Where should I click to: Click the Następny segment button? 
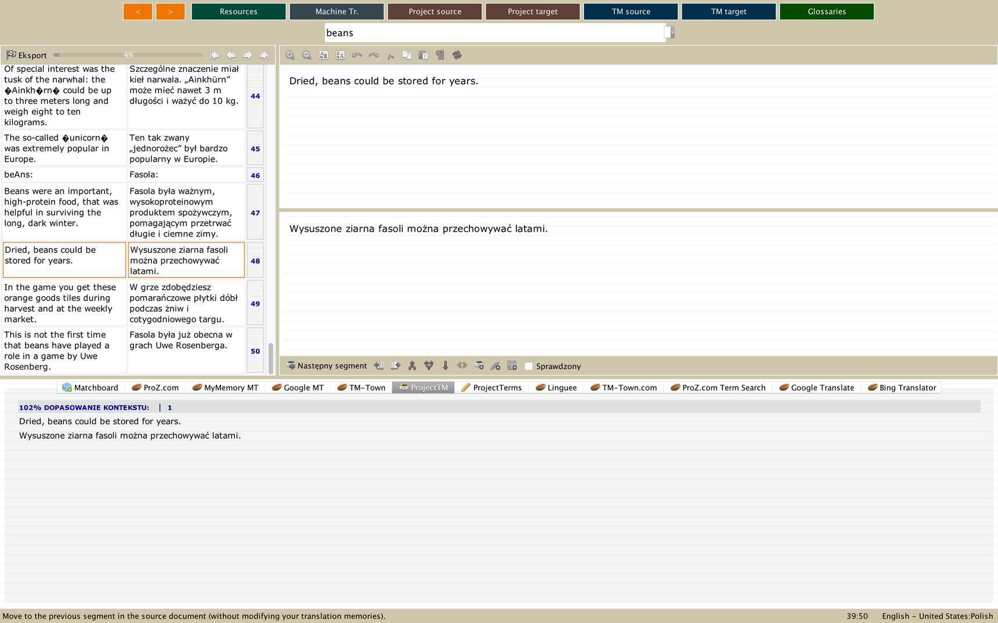point(327,366)
